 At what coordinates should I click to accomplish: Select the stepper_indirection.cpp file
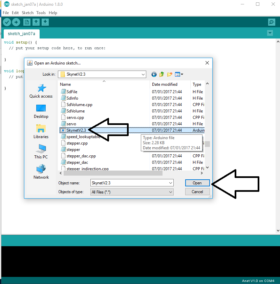click(x=88, y=169)
